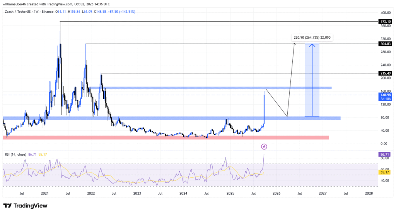This screenshot has width=396, height=214.
Task: Select the upper blue resistance zone near 160
Action: pos(211,88)
